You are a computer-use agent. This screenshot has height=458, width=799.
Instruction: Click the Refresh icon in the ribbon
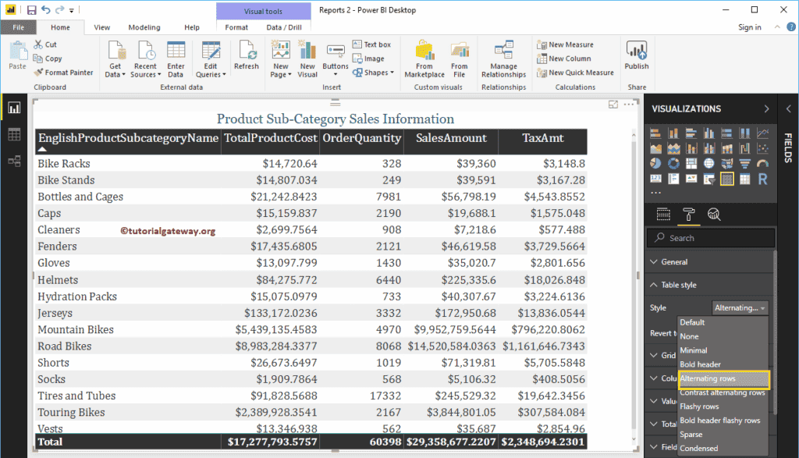(247, 57)
